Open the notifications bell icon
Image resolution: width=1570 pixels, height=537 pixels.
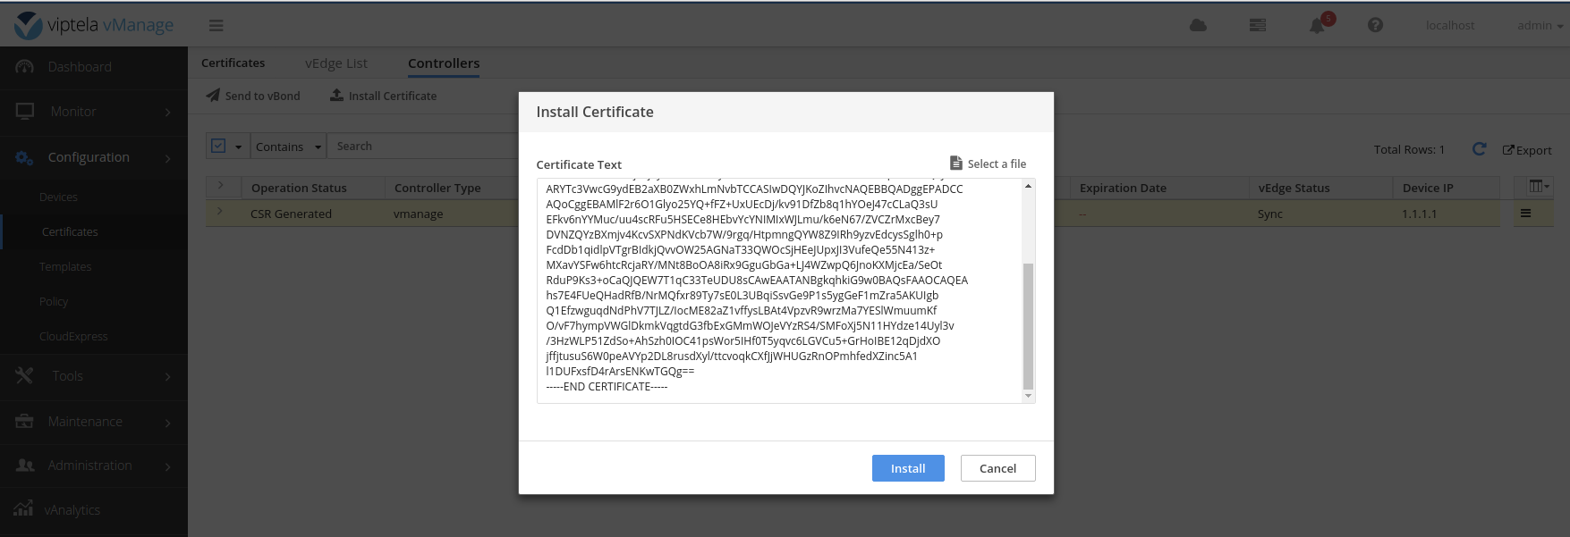pos(1317,26)
